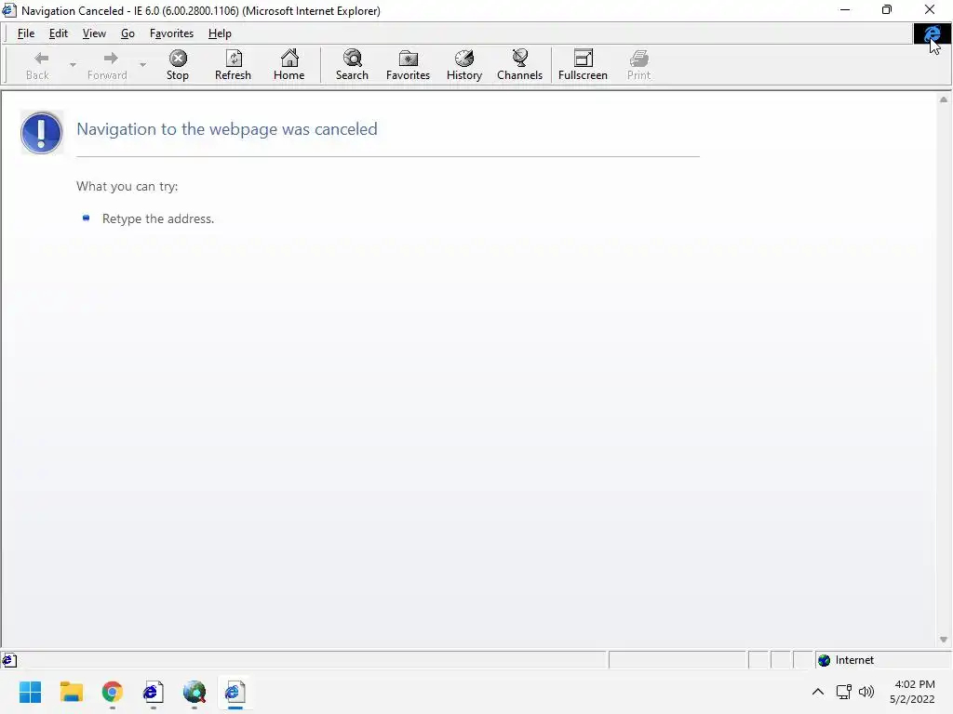Viewport: 953px width, 714px height.
Task: Click the IE logo throbber
Action: (x=932, y=34)
